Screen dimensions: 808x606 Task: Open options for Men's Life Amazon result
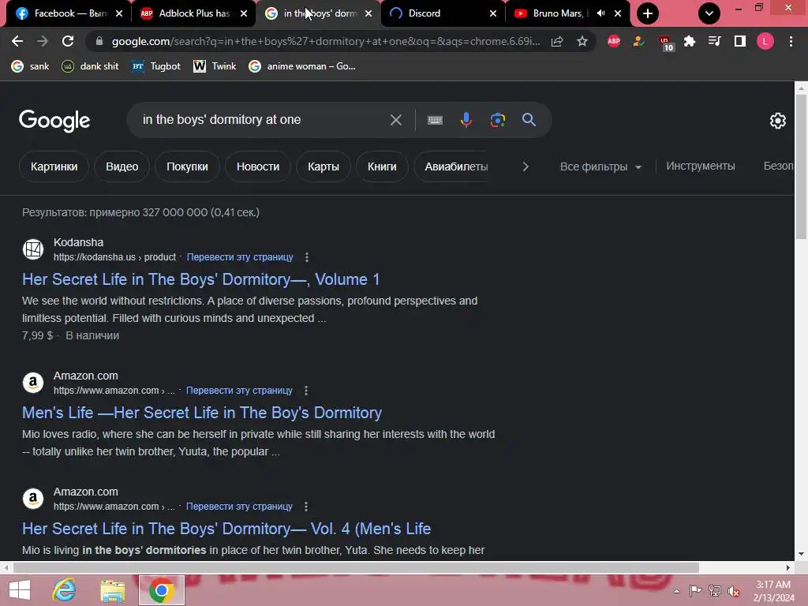pyautogui.click(x=306, y=391)
